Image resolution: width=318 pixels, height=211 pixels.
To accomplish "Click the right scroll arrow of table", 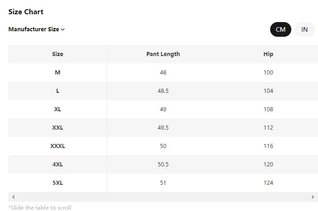I will 313,197.
